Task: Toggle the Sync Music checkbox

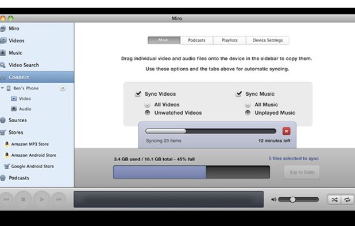Action: [238, 93]
